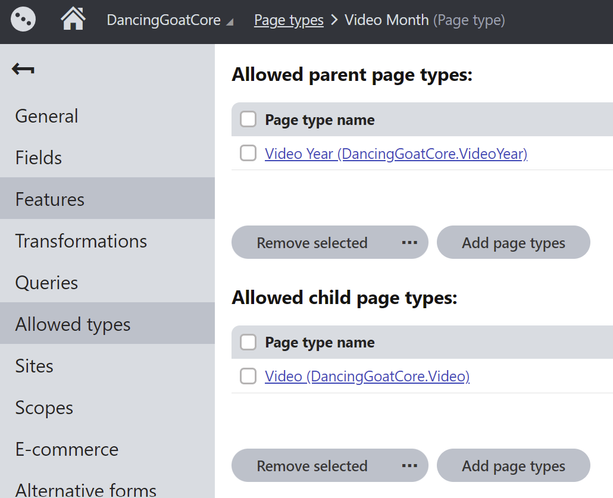Image resolution: width=613 pixels, height=498 pixels.
Task: Toggle select-all checkbox in parent page types header
Action: 248,119
